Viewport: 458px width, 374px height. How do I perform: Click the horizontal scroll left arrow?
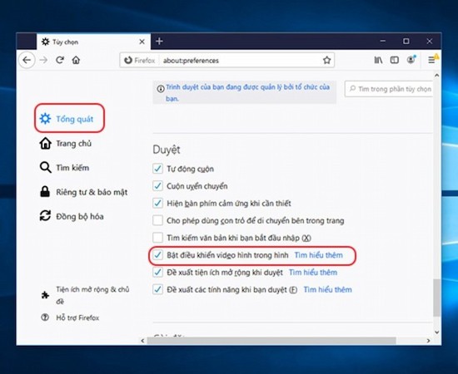pos(142,341)
